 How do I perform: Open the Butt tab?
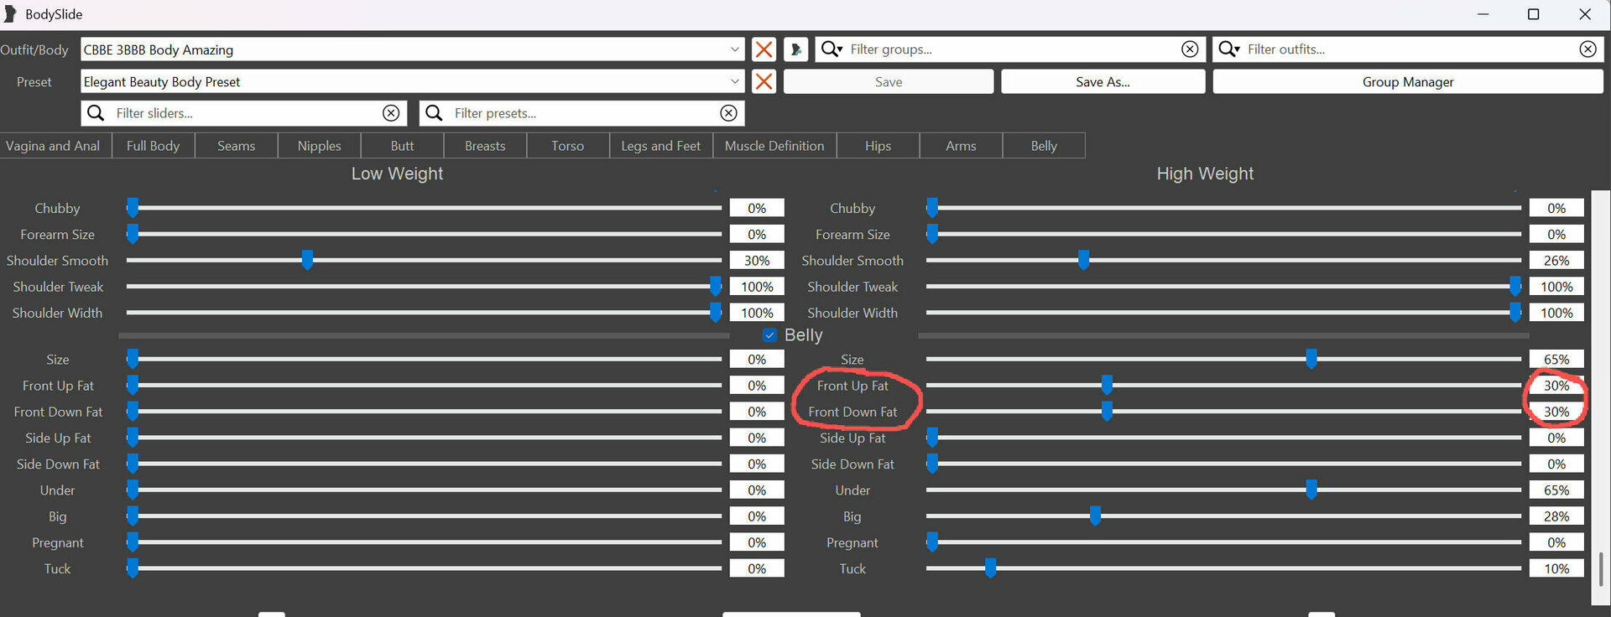pyautogui.click(x=402, y=146)
